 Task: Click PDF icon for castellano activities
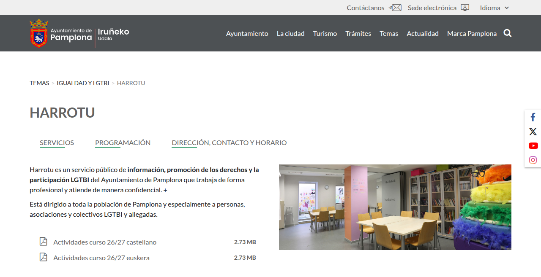click(x=43, y=242)
